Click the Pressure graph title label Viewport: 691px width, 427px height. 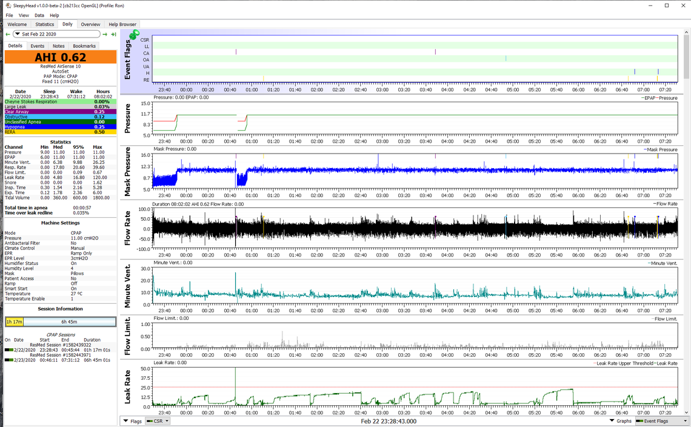pos(127,119)
